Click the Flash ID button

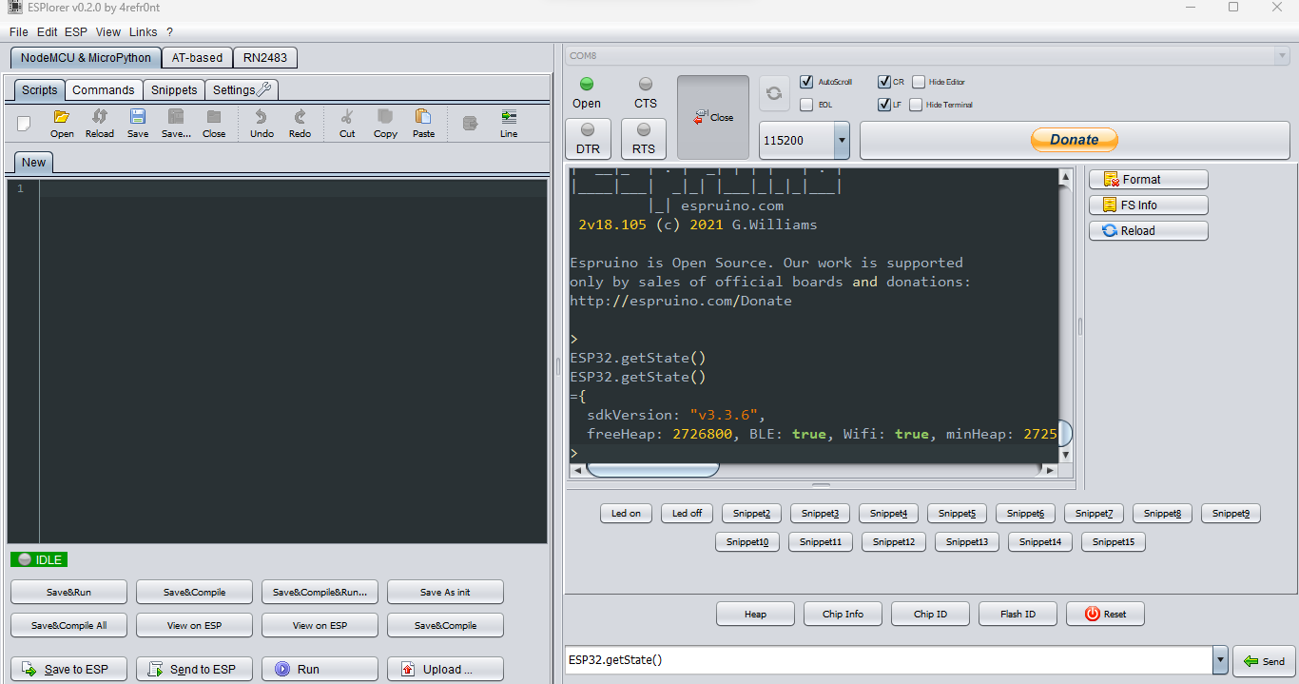point(1018,614)
